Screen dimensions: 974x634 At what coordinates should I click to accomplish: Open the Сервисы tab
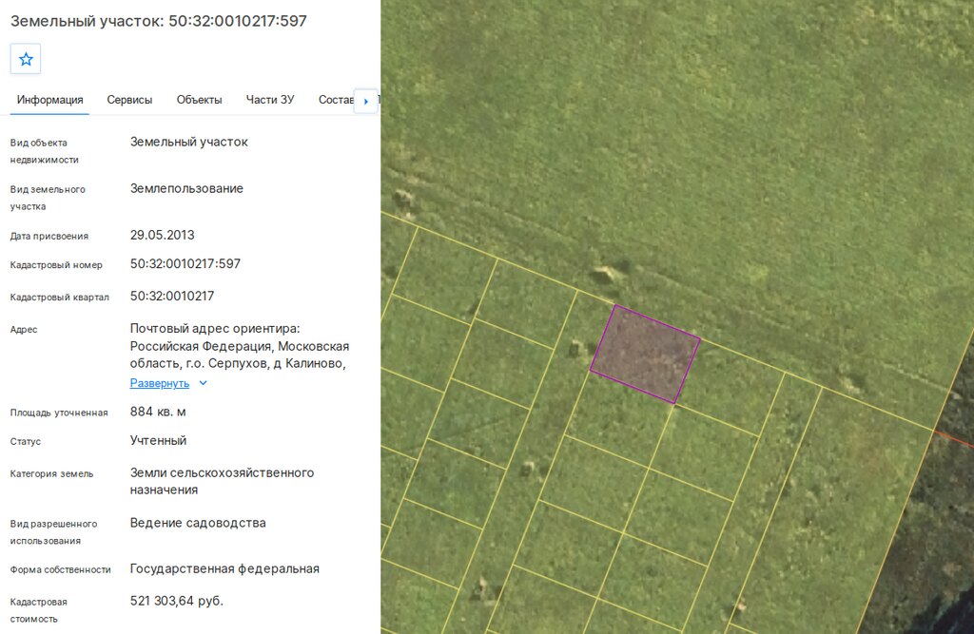[x=129, y=100]
